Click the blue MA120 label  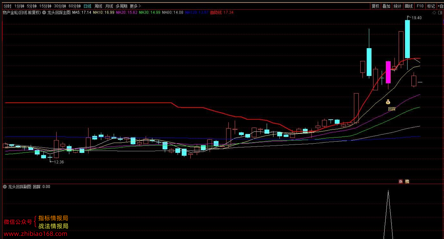pyautogui.click(x=197, y=12)
